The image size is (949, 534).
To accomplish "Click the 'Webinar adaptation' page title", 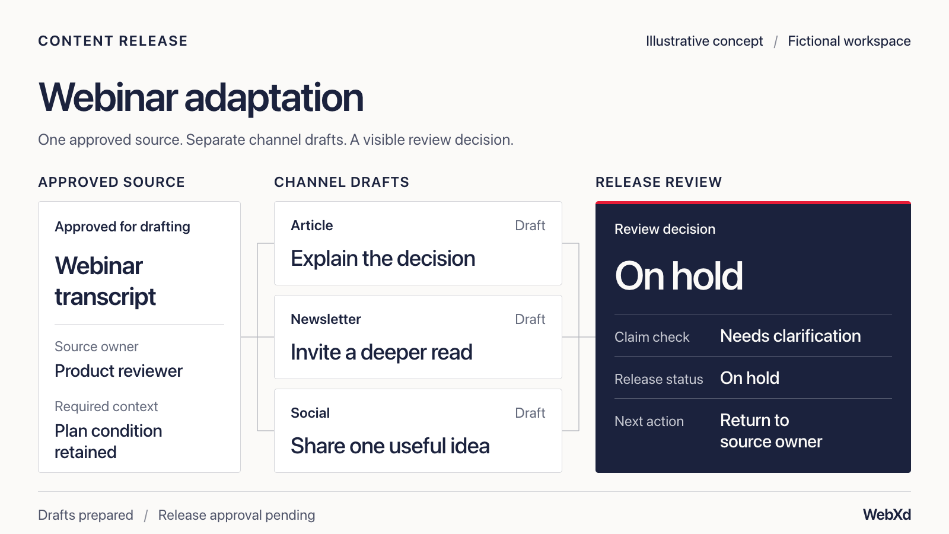I will click(201, 97).
